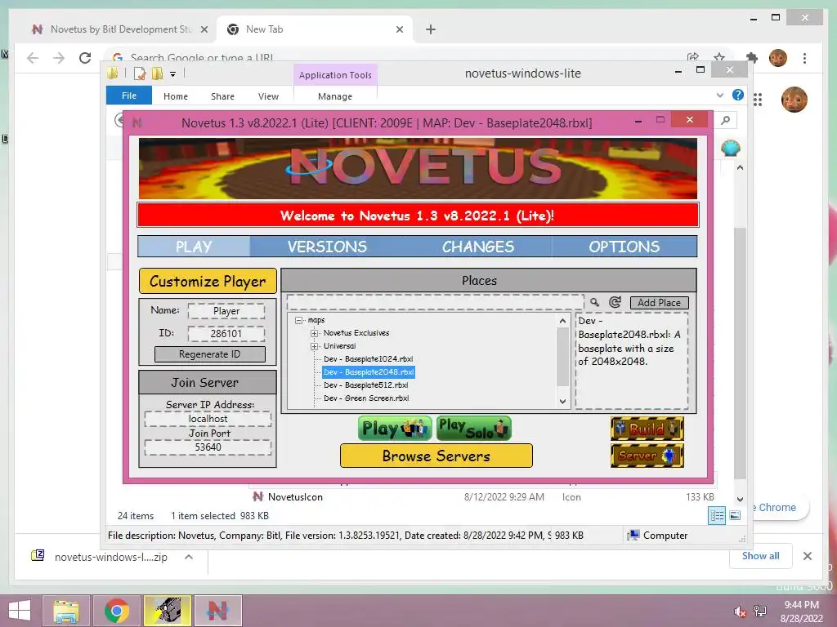Click Customize Player
Image resolution: width=837 pixels, height=627 pixels.
click(x=208, y=281)
